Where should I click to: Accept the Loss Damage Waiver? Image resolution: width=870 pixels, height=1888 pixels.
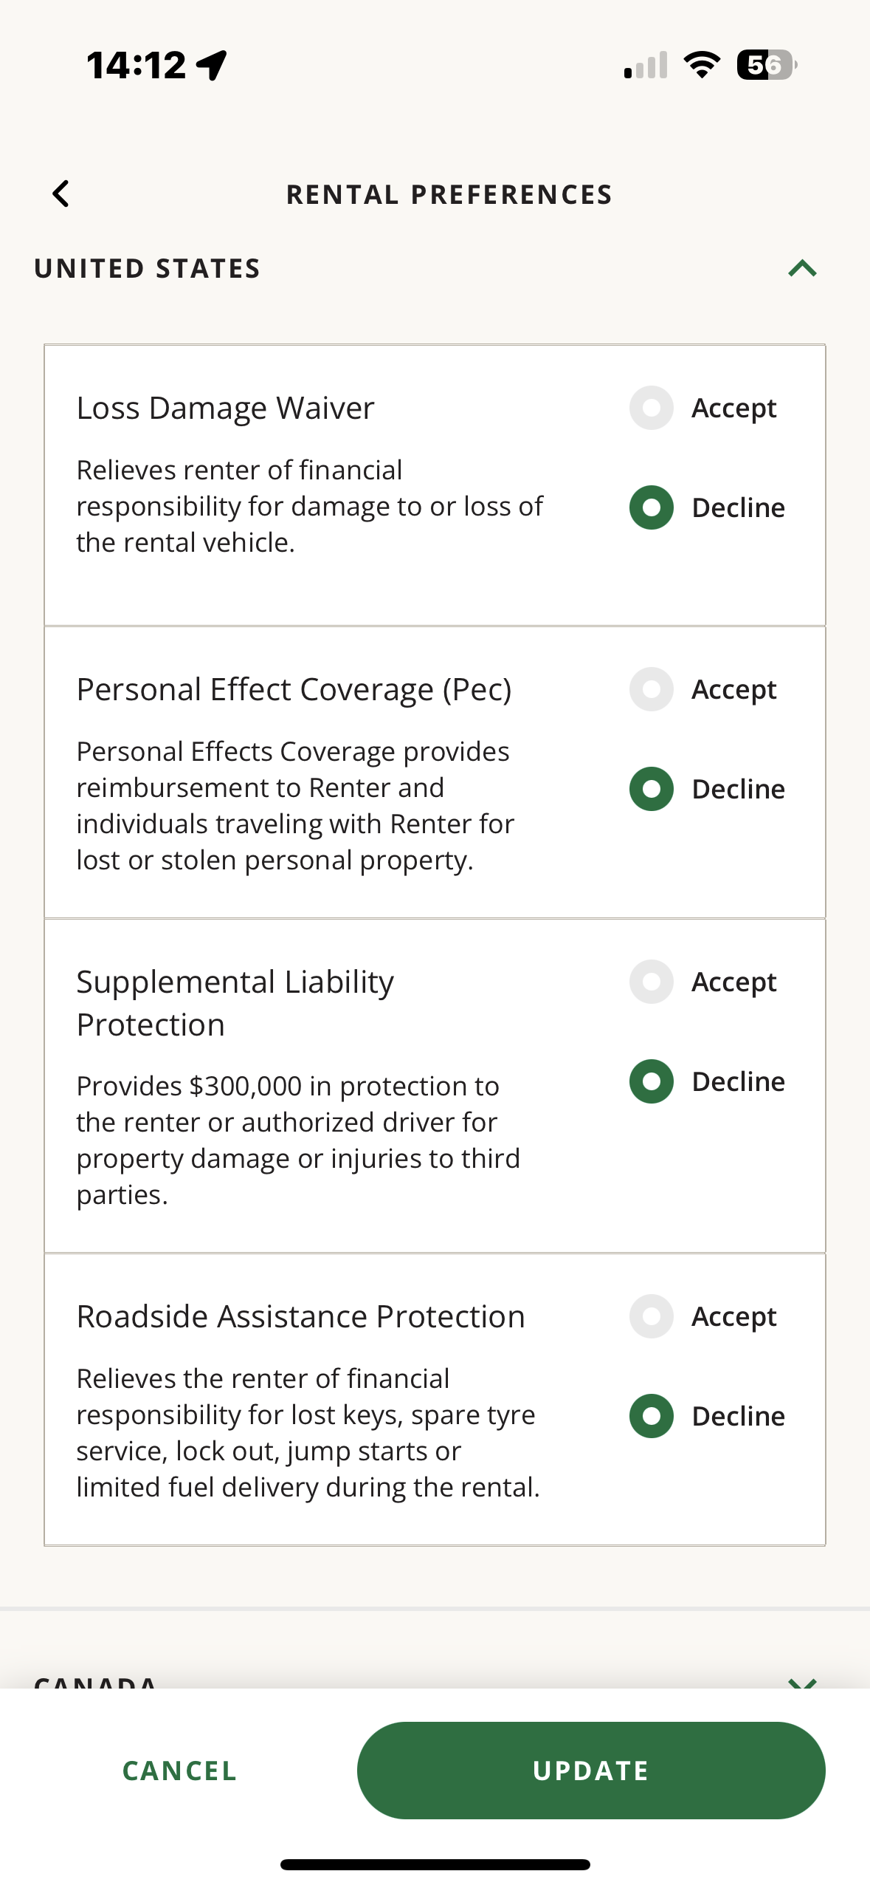tap(652, 408)
